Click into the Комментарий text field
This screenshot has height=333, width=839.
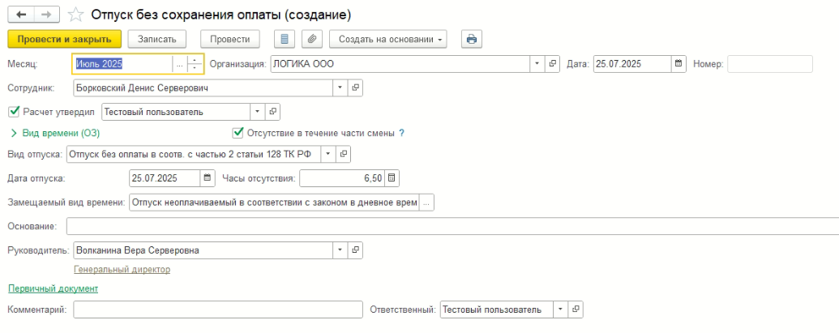(217, 310)
